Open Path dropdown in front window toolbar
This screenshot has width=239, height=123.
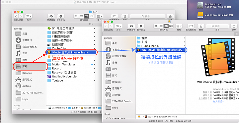(119, 26)
